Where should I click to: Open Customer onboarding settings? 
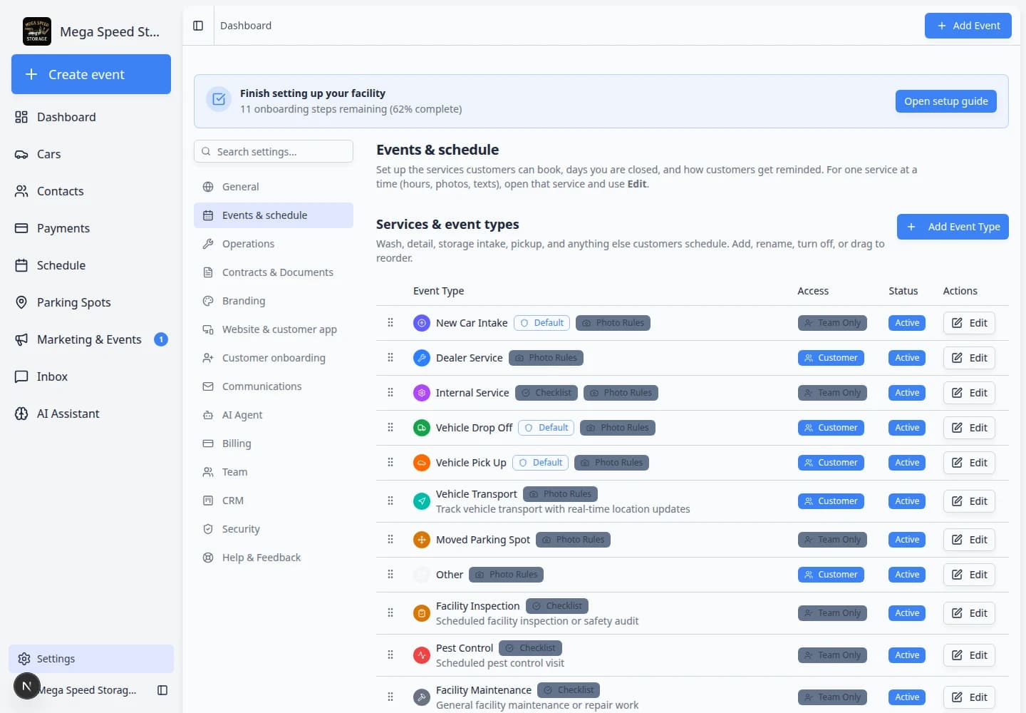coord(274,358)
